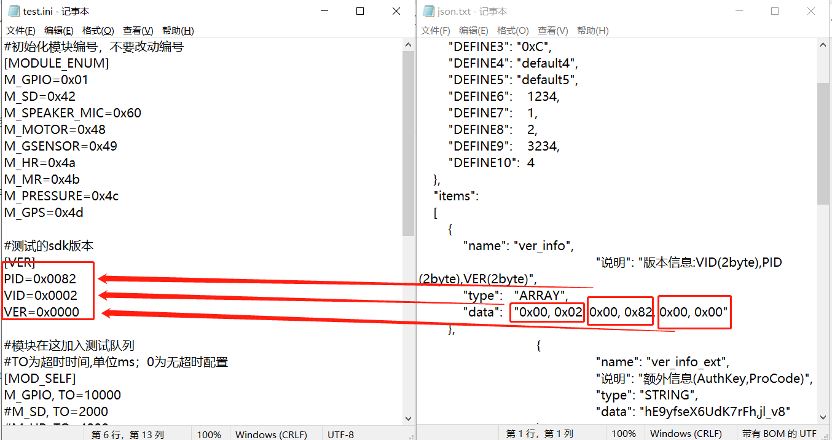Click the down arrow of json.txt scrollbar
Image resolution: width=832 pixels, height=440 pixels.
click(x=823, y=418)
